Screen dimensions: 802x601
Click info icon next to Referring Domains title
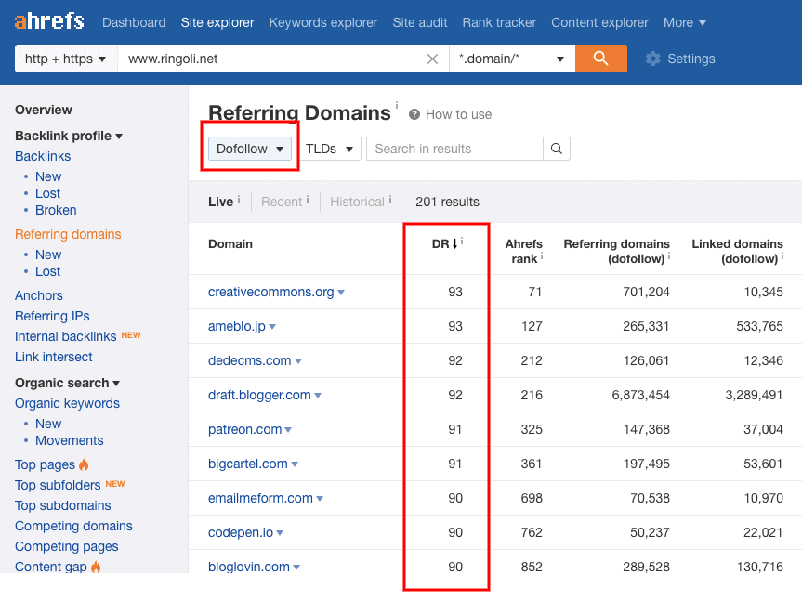[397, 105]
